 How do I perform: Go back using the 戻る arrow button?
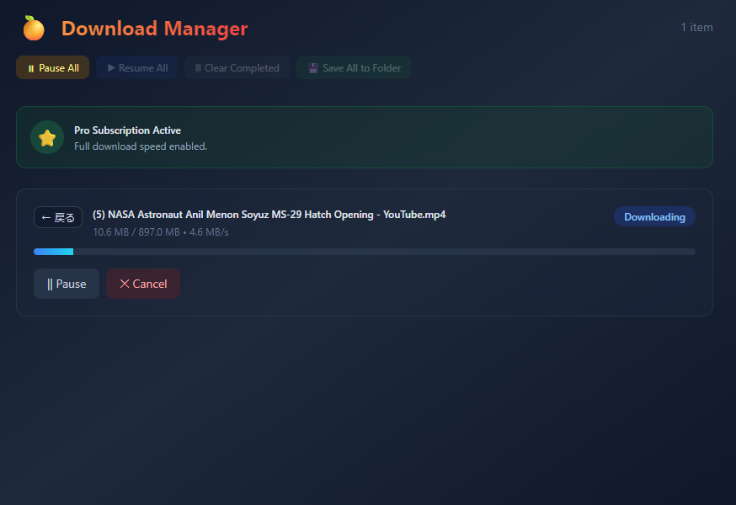(x=58, y=217)
